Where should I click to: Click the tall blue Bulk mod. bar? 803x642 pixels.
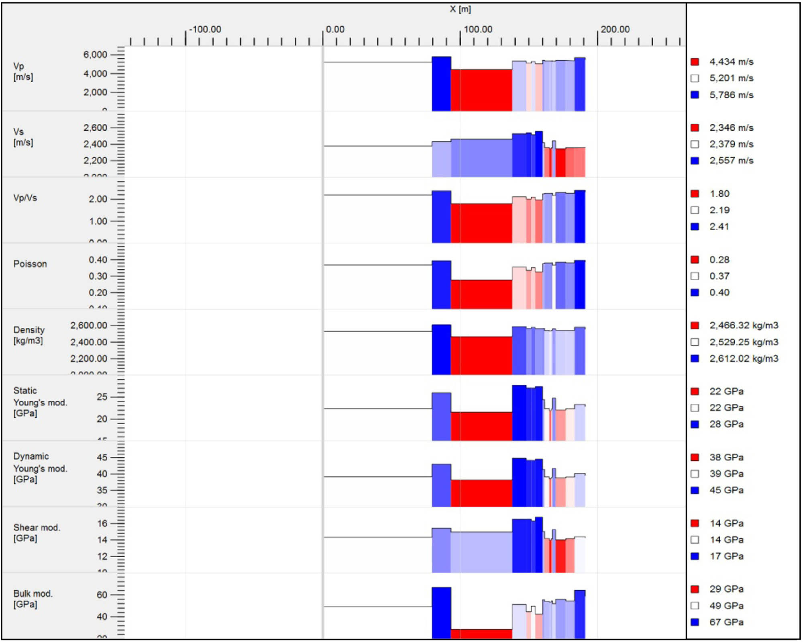click(441, 613)
